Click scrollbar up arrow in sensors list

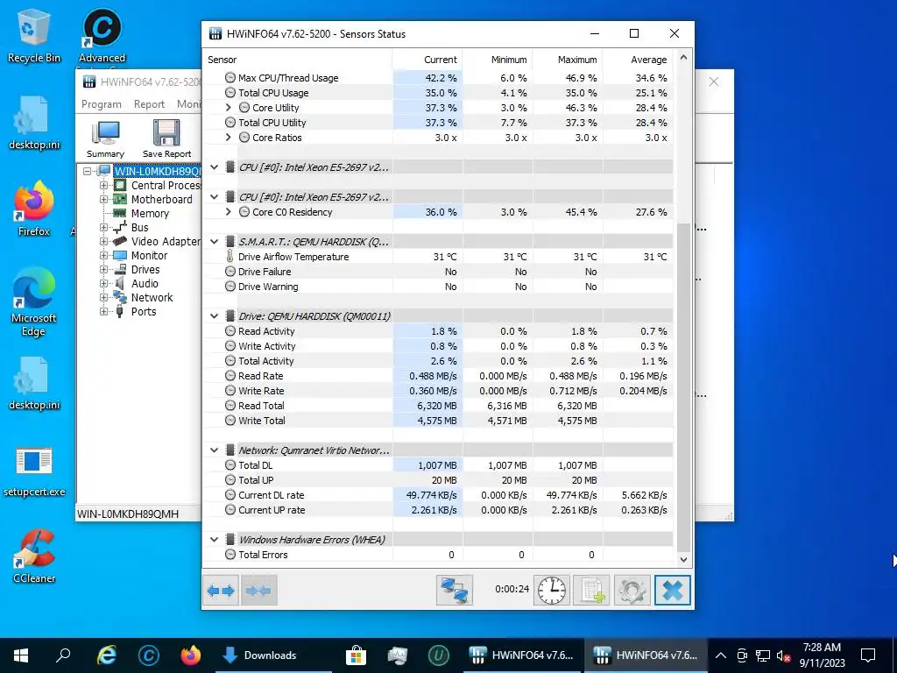[683, 57]
